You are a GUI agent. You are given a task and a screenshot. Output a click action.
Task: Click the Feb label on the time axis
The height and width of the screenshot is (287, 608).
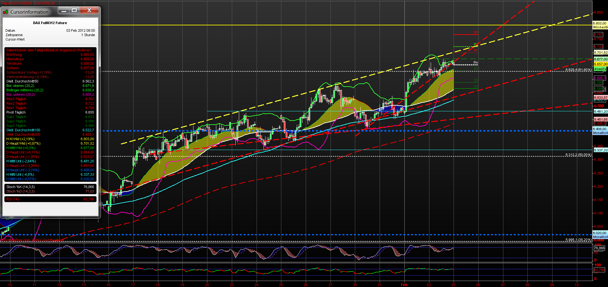(404, 285)
